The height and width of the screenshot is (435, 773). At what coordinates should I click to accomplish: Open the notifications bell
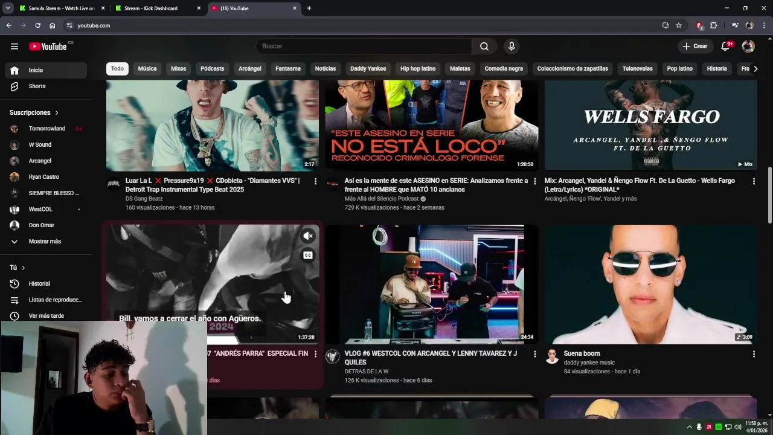[726, 47]
